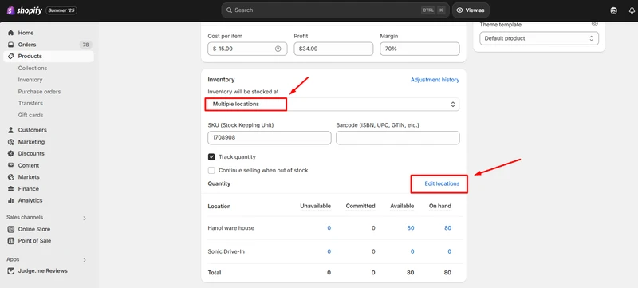Click the Committed column header
Viewport: 638px width, 288px height.
(x=360, y=207)
